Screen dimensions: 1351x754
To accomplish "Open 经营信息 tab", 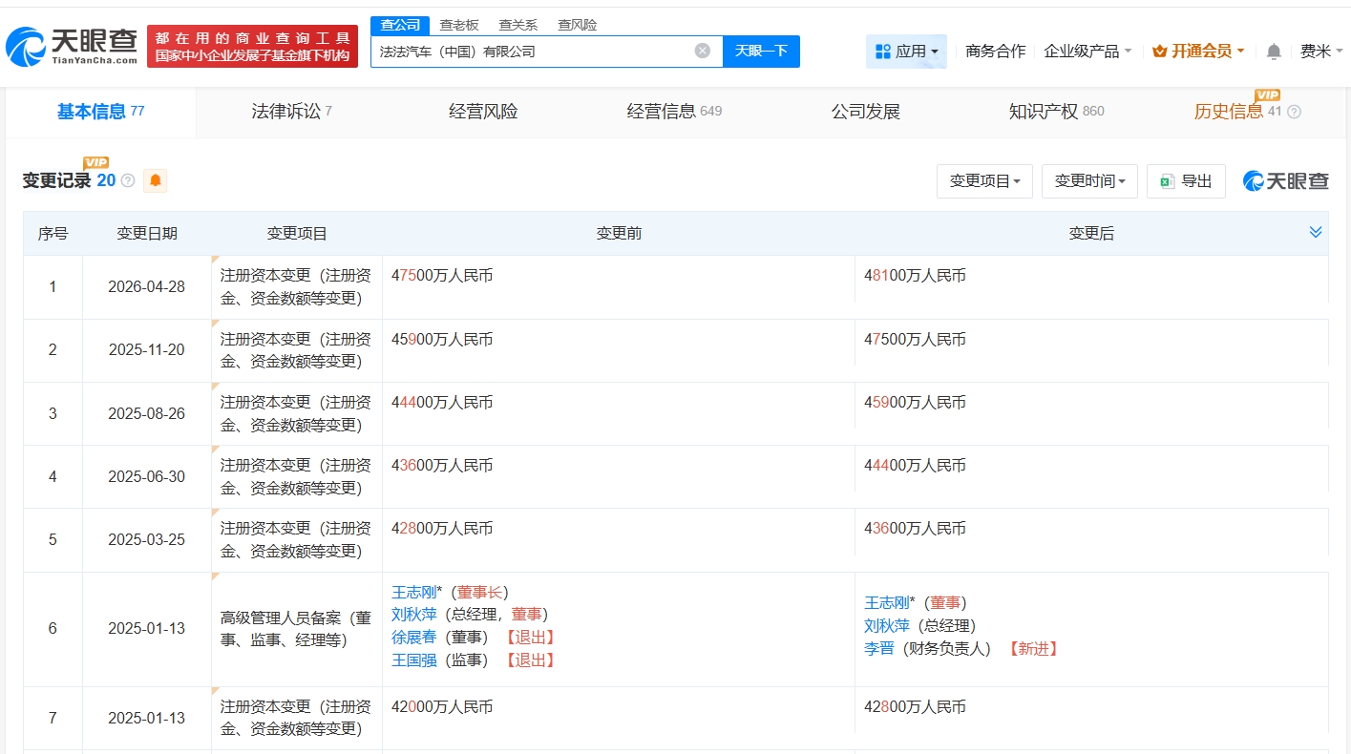I will click(674, 112).
